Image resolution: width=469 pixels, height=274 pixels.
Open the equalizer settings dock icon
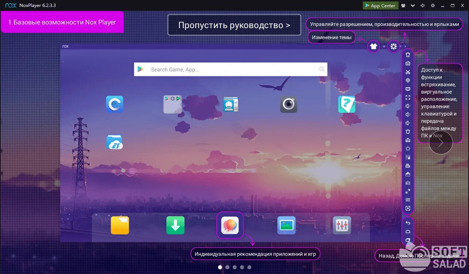pos(342,225)
